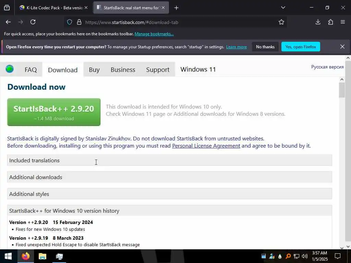Click the water drop tray icon

tap(280, 256)
